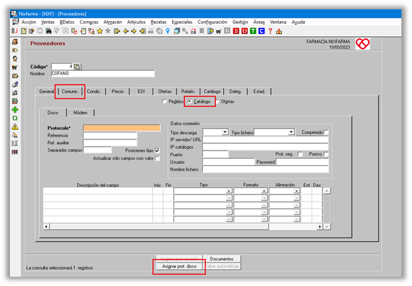This screenshot has height=286, width=412.
Task: Click the red question mark help icon
Action: pos(270,31)
